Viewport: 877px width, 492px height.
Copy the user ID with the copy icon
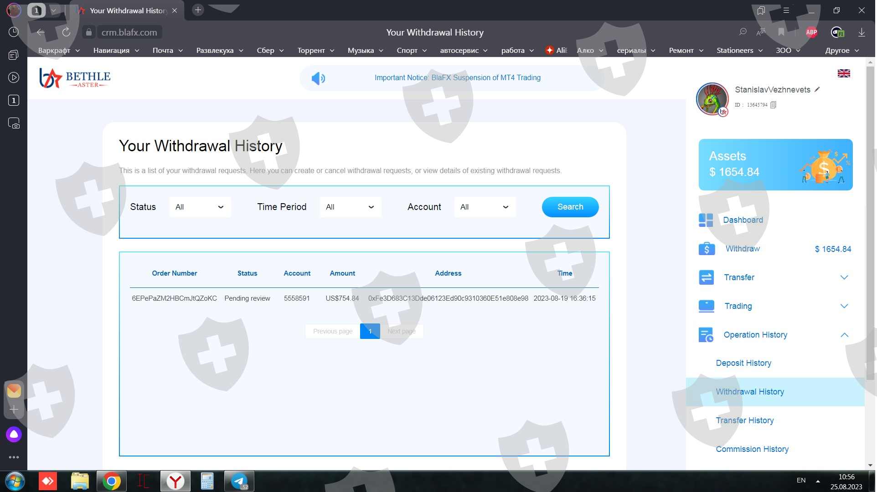[773, 105]
